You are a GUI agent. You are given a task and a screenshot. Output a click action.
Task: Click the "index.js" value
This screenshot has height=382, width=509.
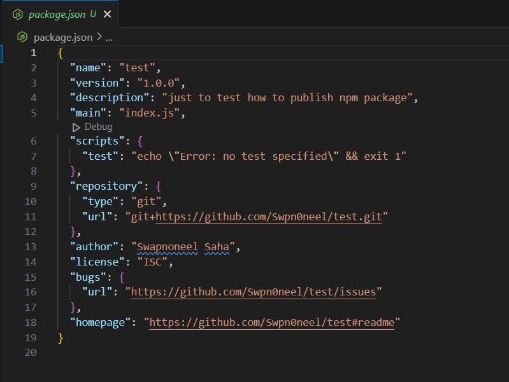149,113
